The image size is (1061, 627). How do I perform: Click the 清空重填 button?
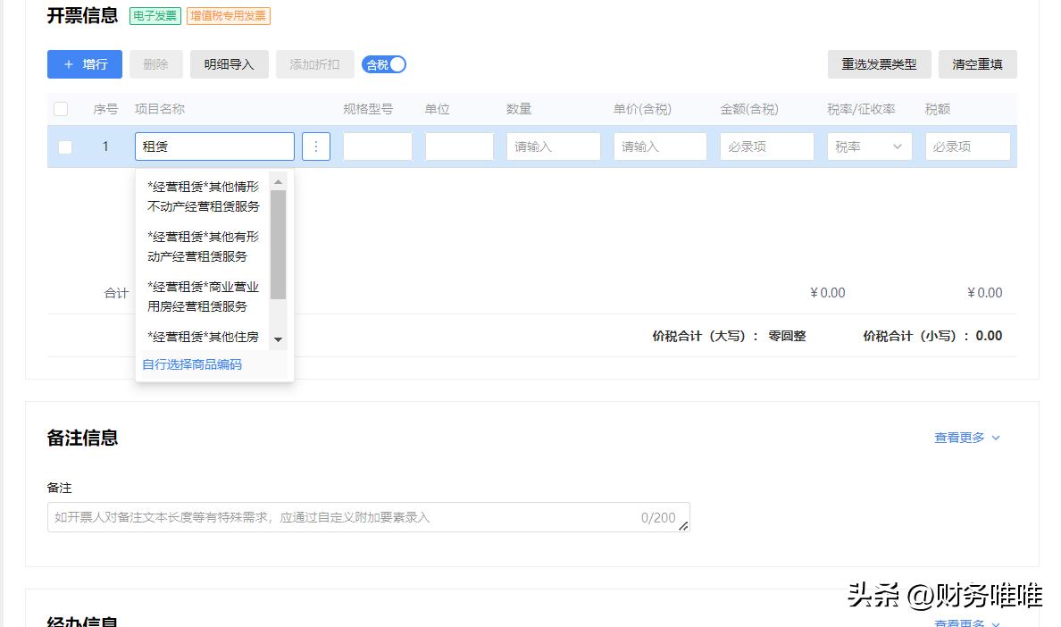977,64
